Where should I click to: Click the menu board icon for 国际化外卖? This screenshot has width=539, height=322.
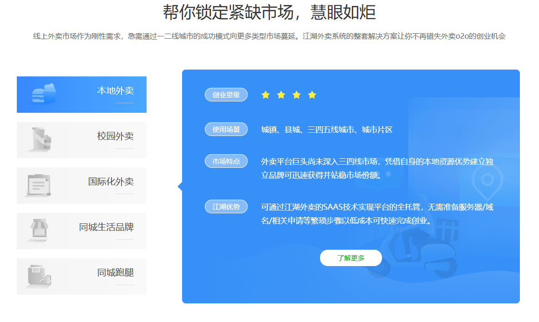pos(38,185)
